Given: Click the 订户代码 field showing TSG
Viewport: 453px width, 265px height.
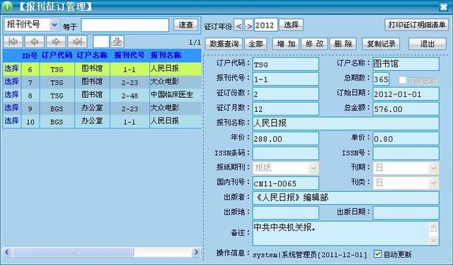Looking at the screenshot, I should (286, 64).
